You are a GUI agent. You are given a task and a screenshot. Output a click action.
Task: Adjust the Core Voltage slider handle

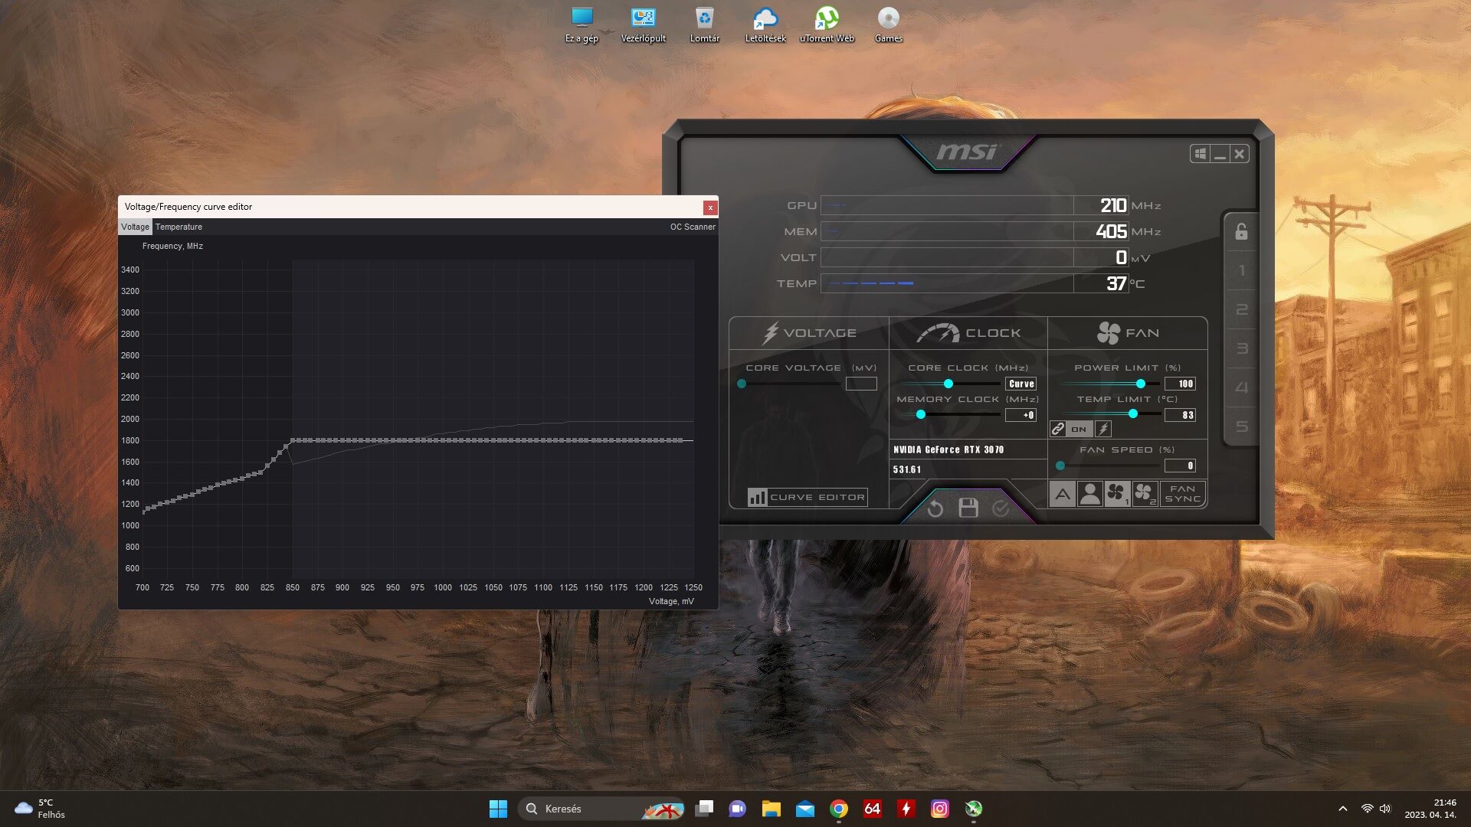coord(742,384)
